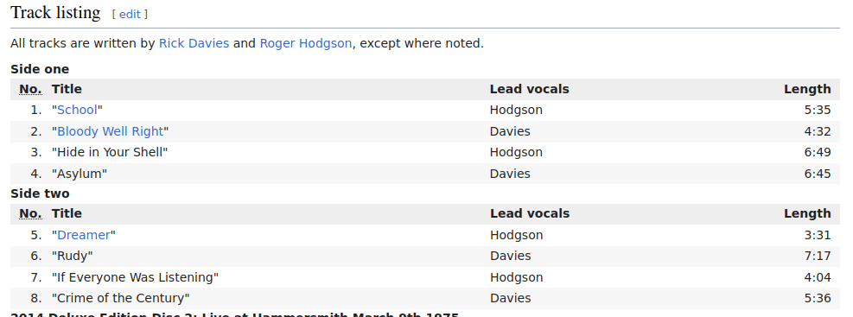Select the Crime of the Century title
Screen dimensions: 853x317
(x=121, y=299)
